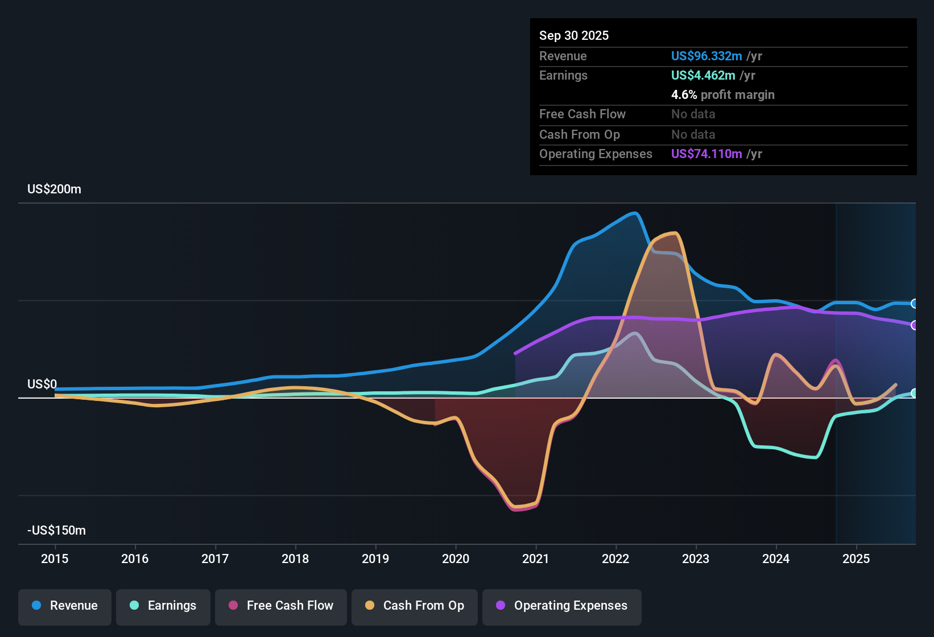
Task: Click the 4.6% profit margin text
Action: click(x=722, y=95)
